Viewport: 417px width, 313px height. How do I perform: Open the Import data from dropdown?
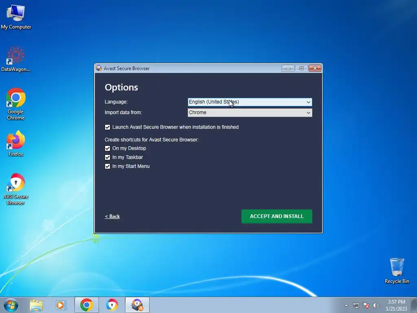250,112
